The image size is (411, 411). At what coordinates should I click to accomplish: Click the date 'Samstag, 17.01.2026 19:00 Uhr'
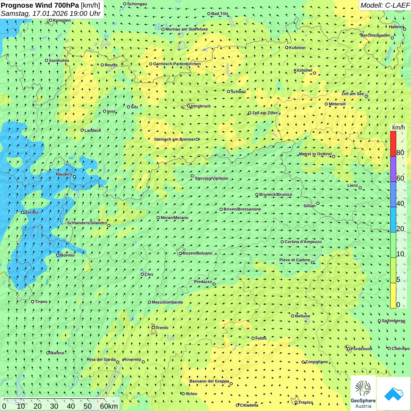51,14
